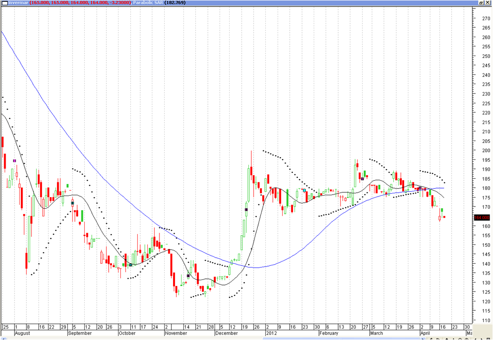Click the November label on the date axis
The height and width of the screenshot is (340, 493).
[x=176, y=333]
